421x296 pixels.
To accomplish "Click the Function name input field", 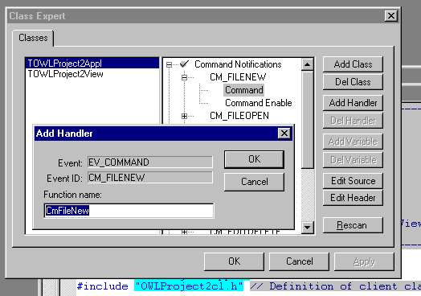I will 129,211.
